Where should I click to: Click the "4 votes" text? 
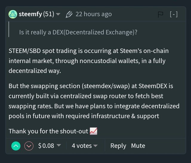pyautogui.click(x=81, y=146)
